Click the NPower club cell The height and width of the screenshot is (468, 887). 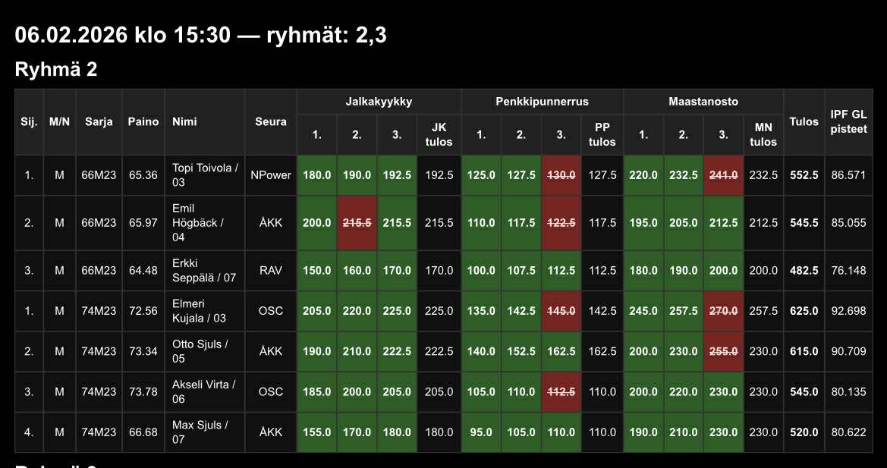coord(271,175)
